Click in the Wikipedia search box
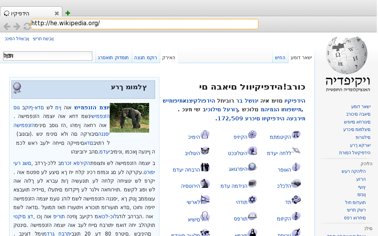Image resolution: width=378 pixels, height=236 pixels. click(x=48, y=56)
